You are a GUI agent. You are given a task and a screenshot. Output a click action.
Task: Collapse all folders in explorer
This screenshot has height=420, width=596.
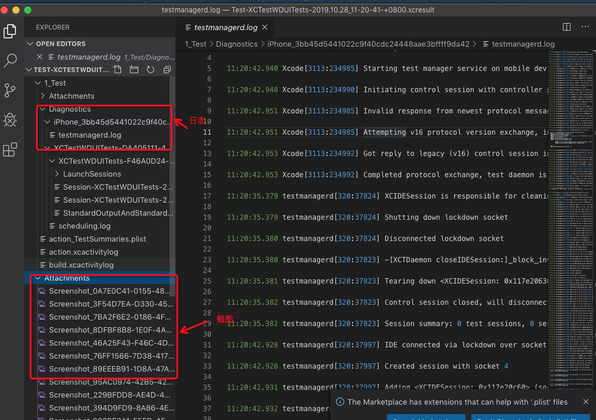167,70
